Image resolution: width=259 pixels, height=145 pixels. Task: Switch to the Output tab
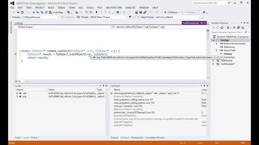(x=114, y=138)
